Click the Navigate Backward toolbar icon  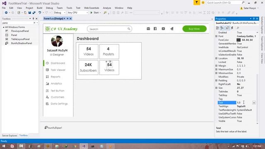click(6, 13)
